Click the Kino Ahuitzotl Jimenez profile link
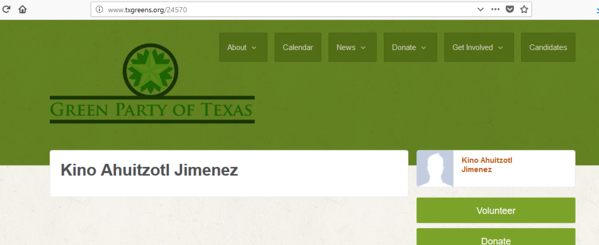This screenshot has height=245, width=599. pyautogui.click(x=487, y=164)
